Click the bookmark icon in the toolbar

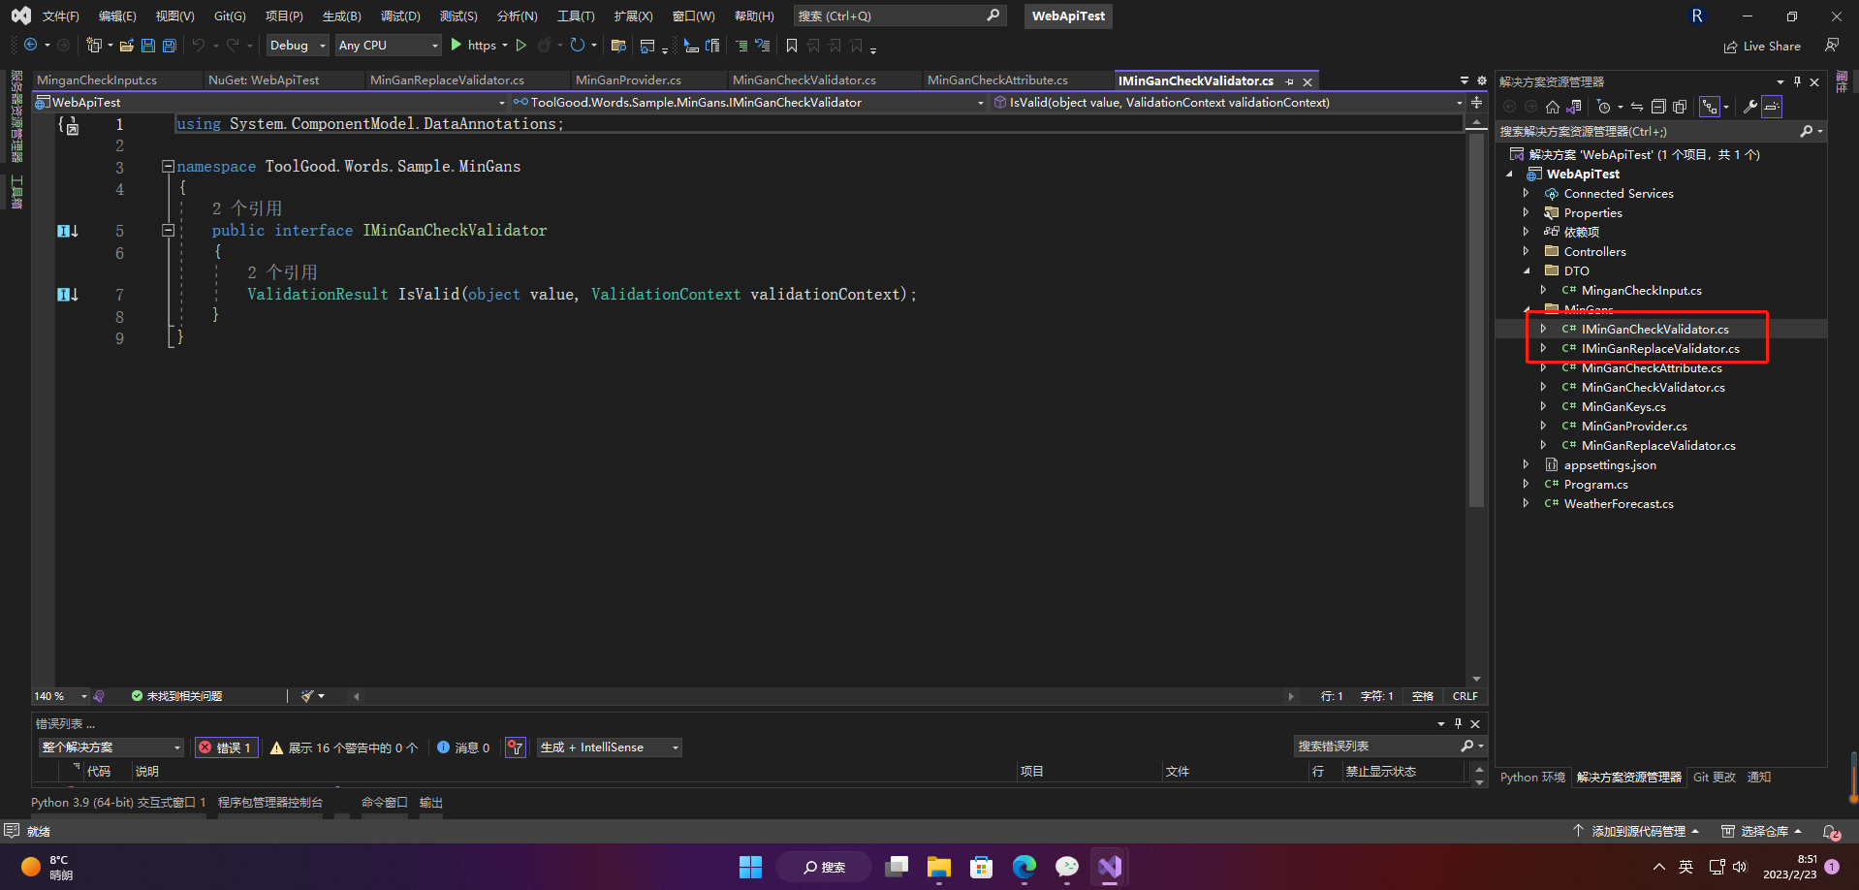tap(792, 46)
